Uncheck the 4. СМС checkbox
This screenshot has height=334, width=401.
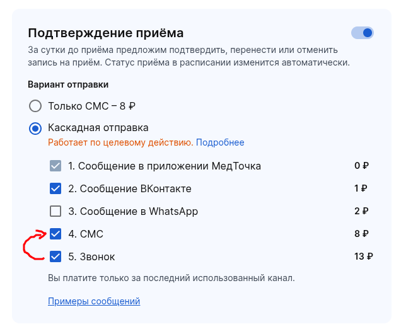(x=55, y=234)
